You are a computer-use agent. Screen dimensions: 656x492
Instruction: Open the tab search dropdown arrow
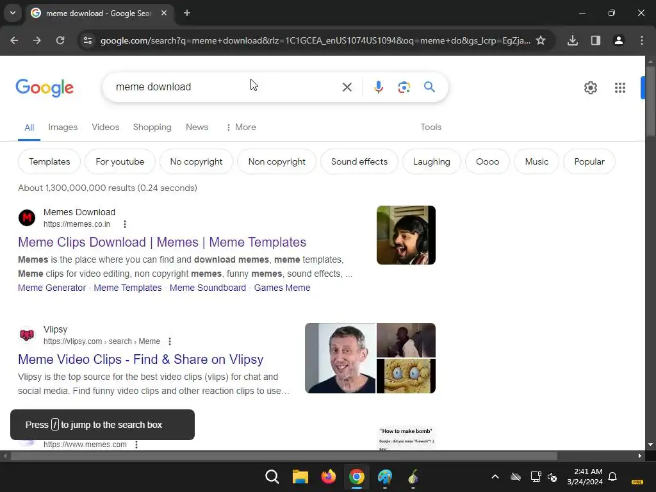pos(13,13)
